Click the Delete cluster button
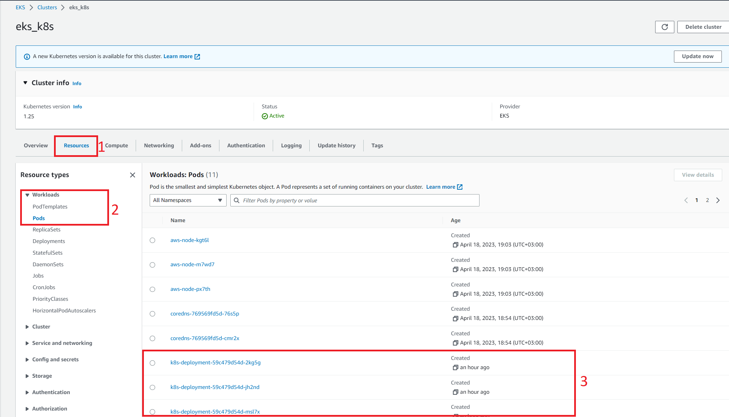The width and height of the screenshot is (729, 417). coord(703,27)
